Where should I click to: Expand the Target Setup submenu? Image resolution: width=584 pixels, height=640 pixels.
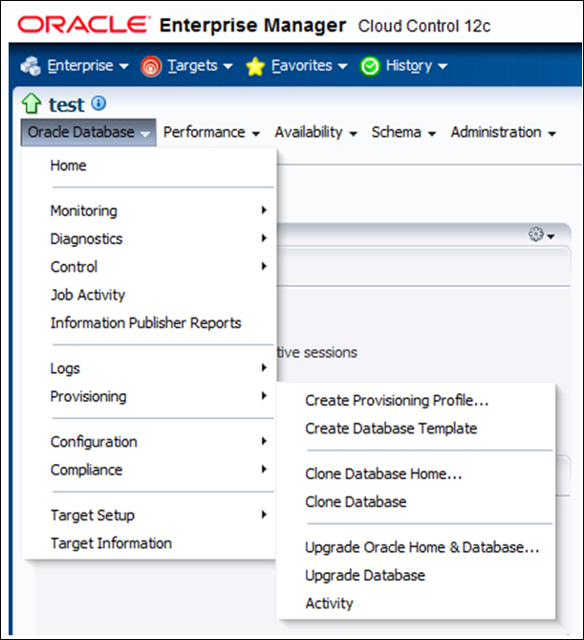click(150, 515)
